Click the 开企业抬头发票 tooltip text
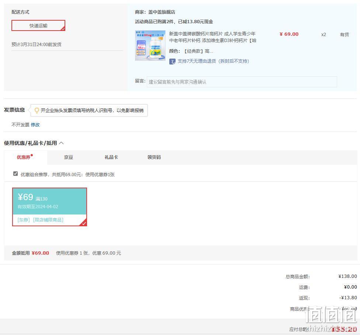This screenshot has height=335, width=360. click(x=92, y=111)
